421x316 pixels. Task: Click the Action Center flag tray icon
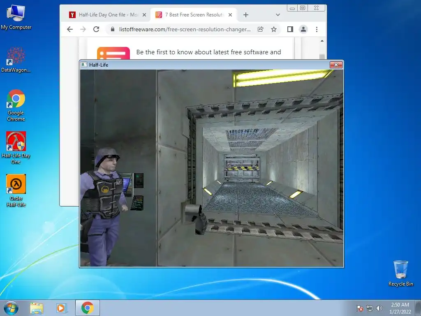[x=360, y=308]
